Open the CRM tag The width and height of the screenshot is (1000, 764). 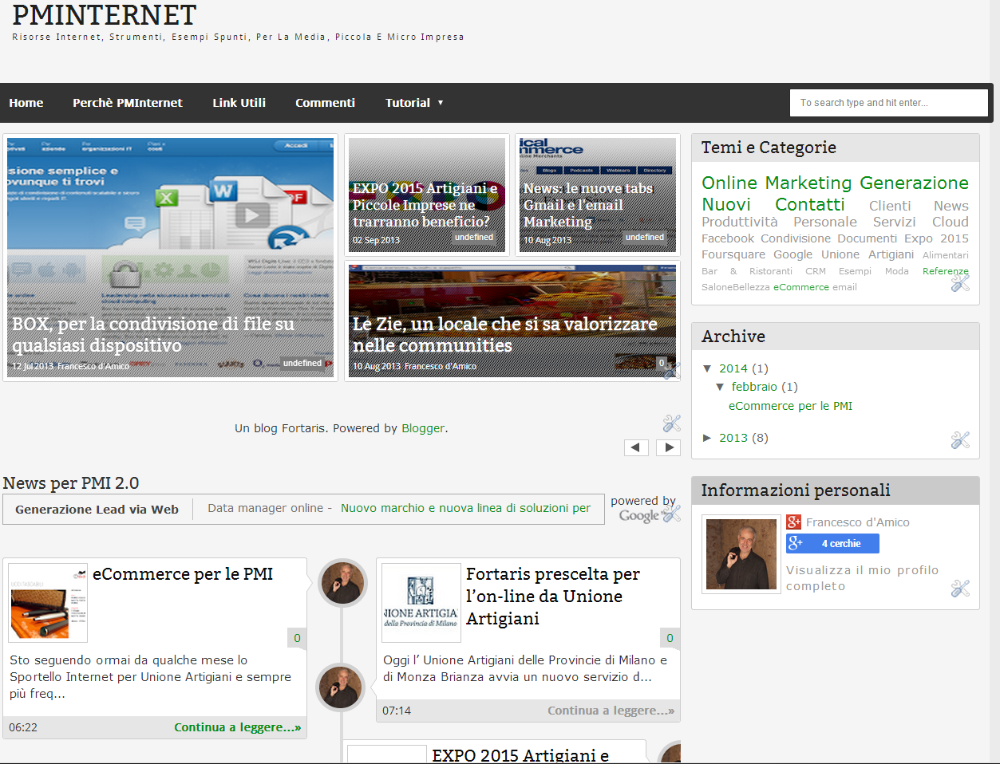pyautogui.click(x=816, y=271)
